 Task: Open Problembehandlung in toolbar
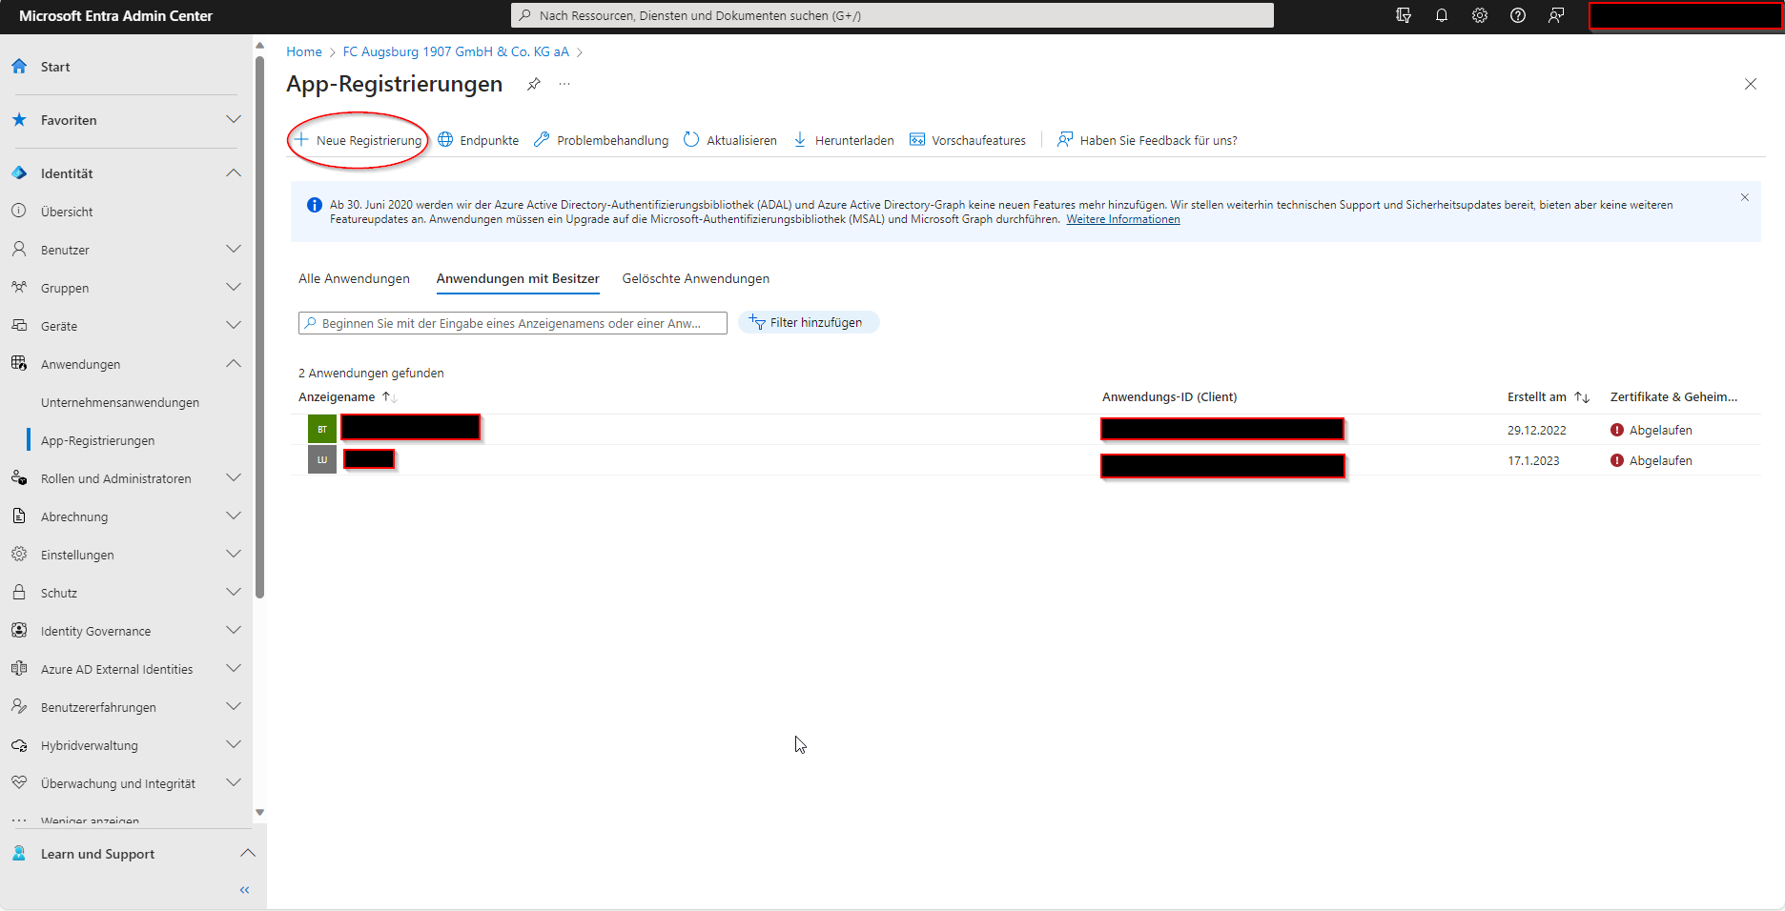(602, 140)
